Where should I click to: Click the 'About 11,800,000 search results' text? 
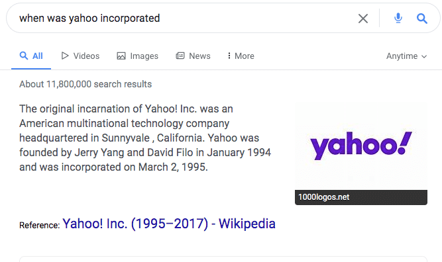point(85,84)
